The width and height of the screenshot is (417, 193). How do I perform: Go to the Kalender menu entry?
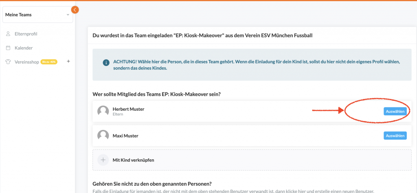pos(24,48)
